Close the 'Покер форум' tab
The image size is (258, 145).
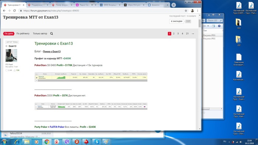tap(72, 5)
